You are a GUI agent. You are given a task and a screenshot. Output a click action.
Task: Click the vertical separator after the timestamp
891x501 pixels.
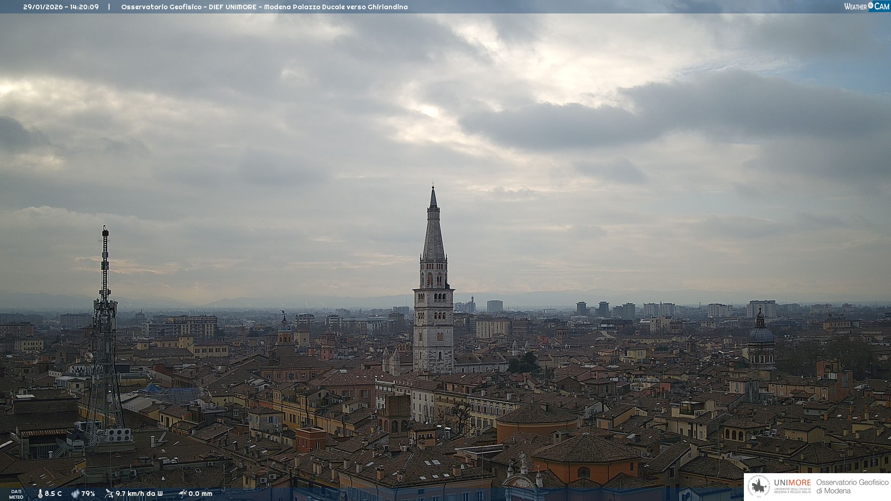click(x=109, y=7)
